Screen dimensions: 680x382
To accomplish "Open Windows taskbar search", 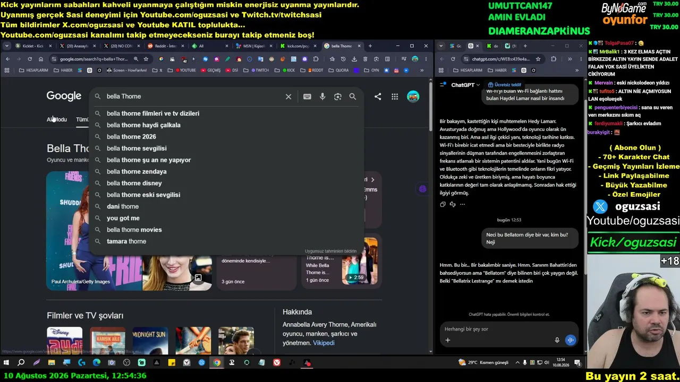I will pos(21,363).
